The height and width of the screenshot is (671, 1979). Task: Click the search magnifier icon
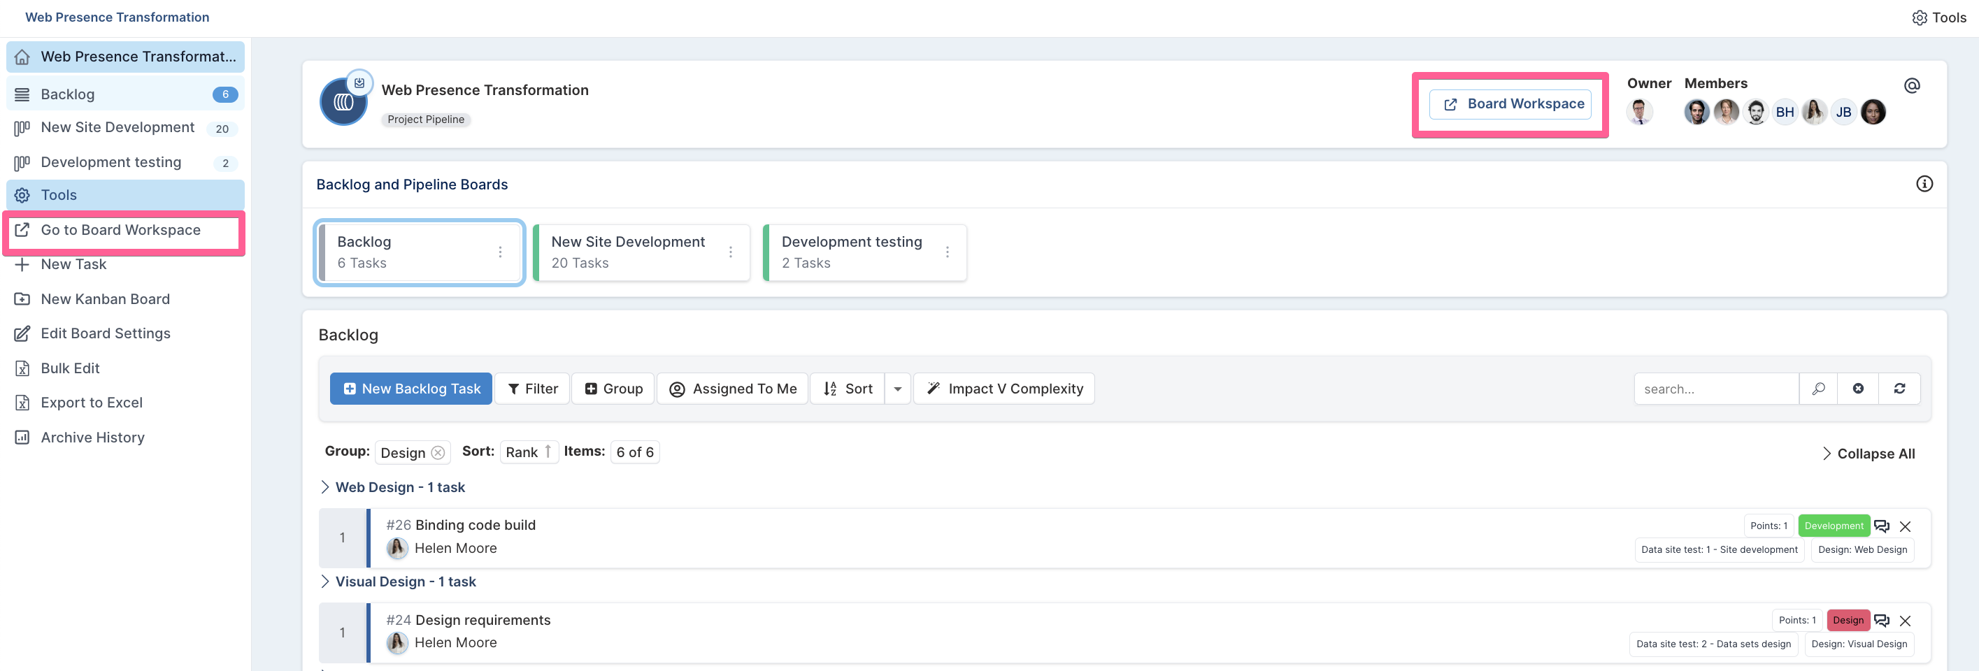pyautogui.click(x=1817, y=389)
